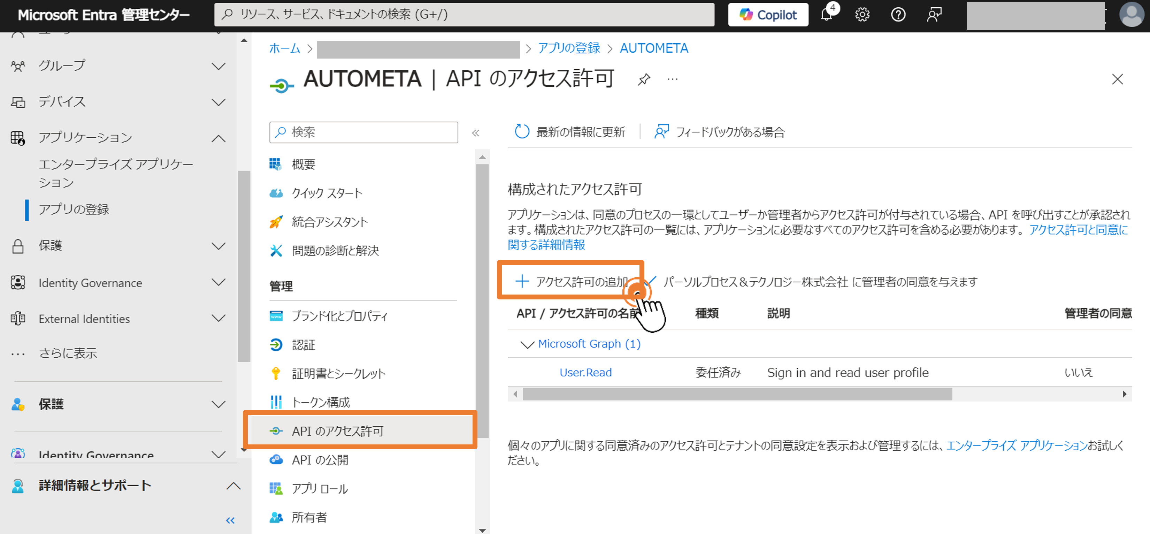Collapse the left navigation with the double chevron
The height and width of the screenshot is (534, 1150).
(x=230, y=521)
